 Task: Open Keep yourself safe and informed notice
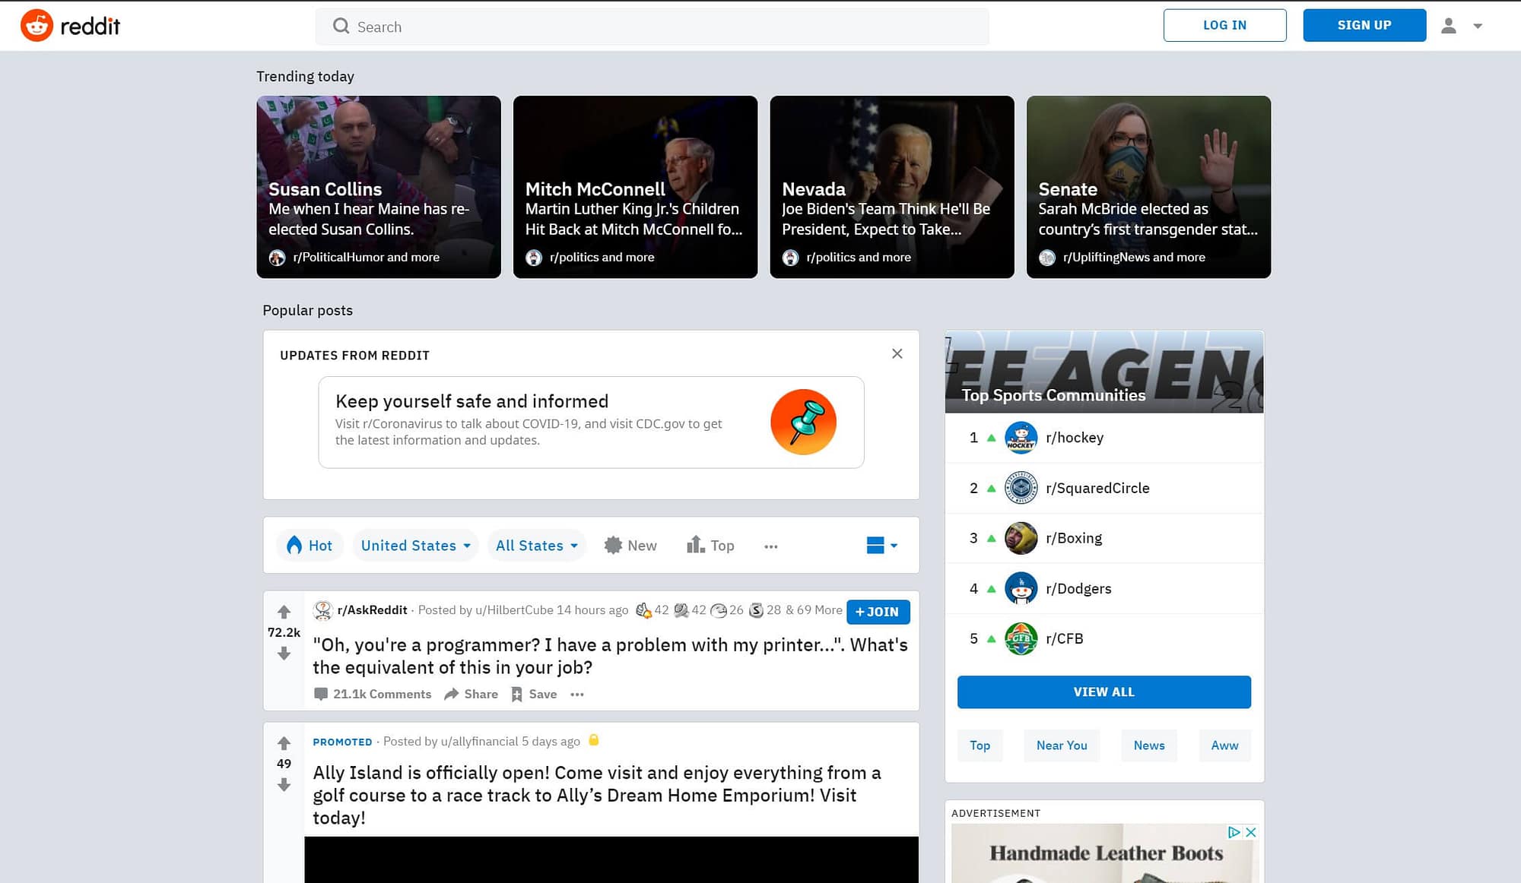click(x=591, y=422)
